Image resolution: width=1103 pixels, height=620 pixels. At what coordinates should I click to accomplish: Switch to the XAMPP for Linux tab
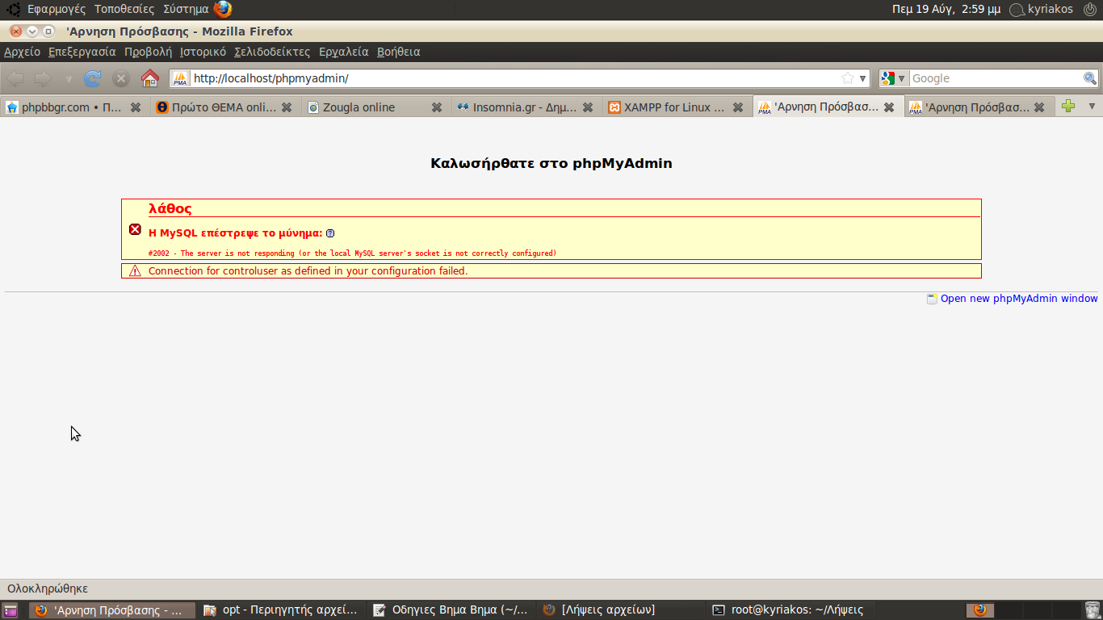click(x=677, y=107)
